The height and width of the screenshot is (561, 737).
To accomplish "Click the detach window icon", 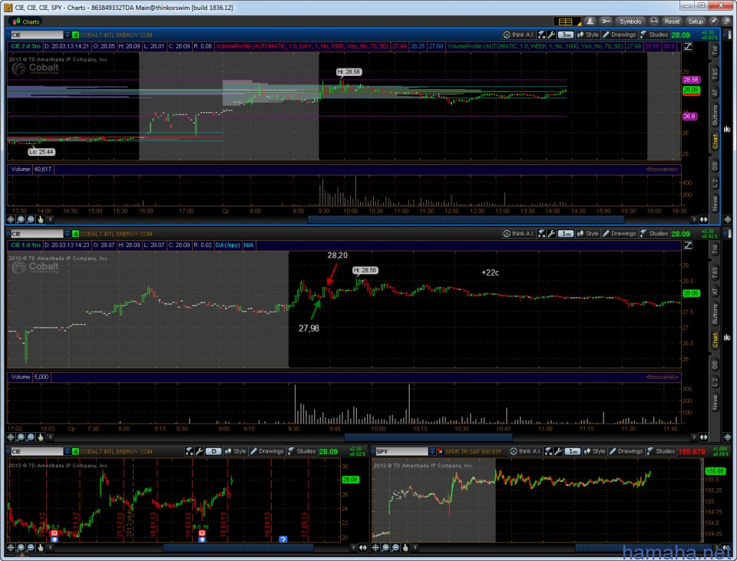I will click(726, 21).
